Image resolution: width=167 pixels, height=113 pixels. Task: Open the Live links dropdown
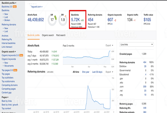[x=137, y=45]
